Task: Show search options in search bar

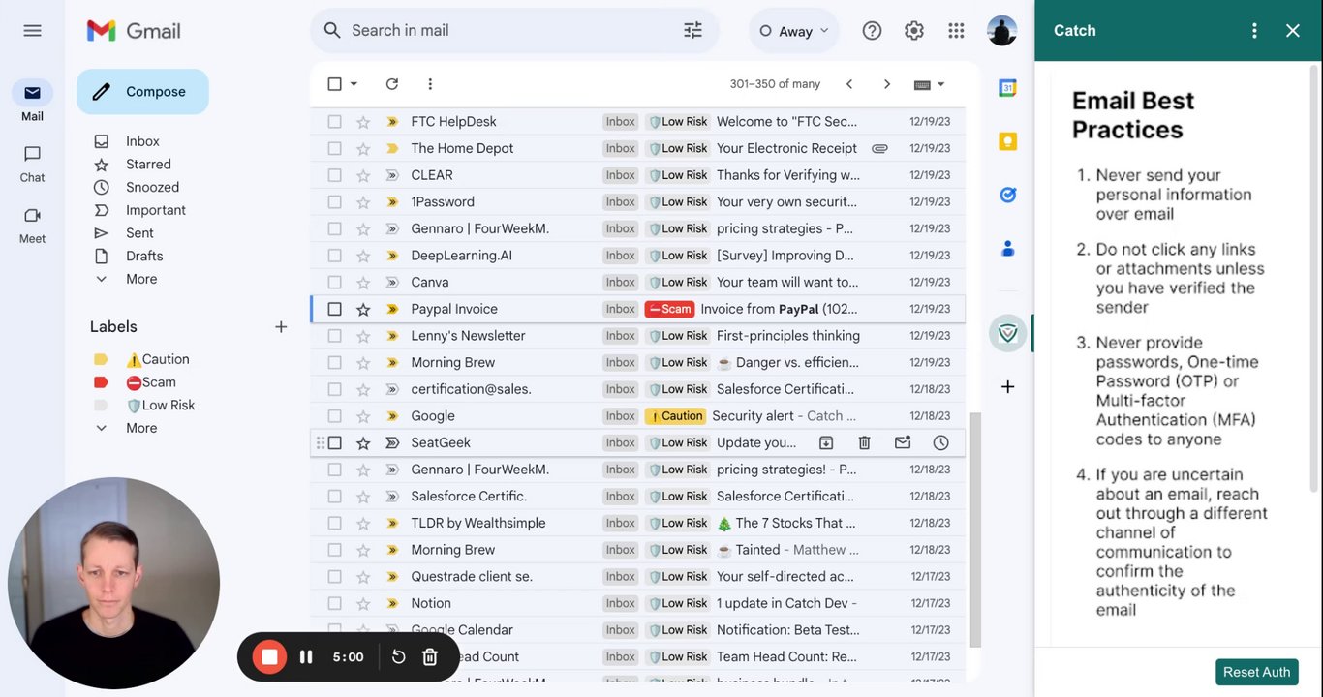Action: click(692, 30)
